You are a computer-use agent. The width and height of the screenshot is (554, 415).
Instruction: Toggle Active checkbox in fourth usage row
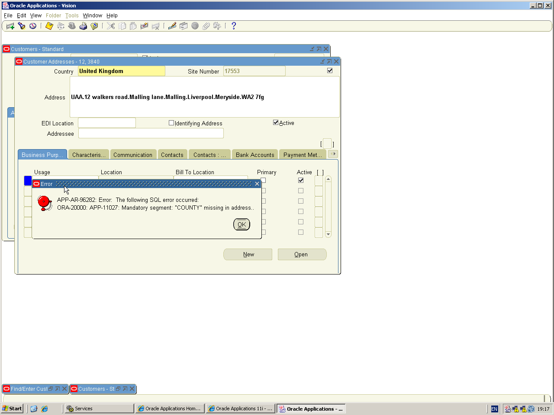tap(301, 211)
